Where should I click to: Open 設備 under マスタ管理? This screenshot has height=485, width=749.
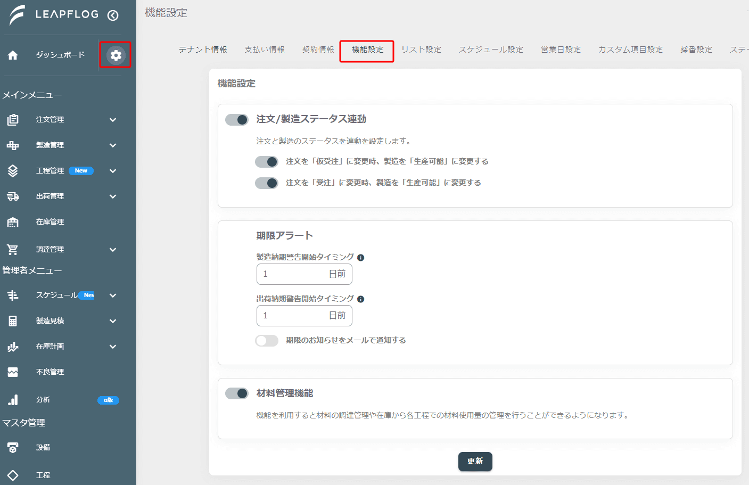tap(43, 448)
